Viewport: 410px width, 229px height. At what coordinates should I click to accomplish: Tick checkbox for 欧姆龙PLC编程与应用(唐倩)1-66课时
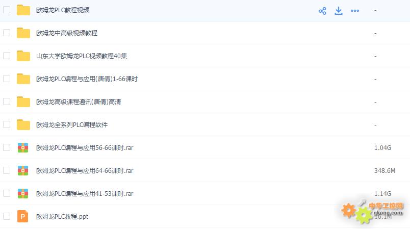point(7,79)
